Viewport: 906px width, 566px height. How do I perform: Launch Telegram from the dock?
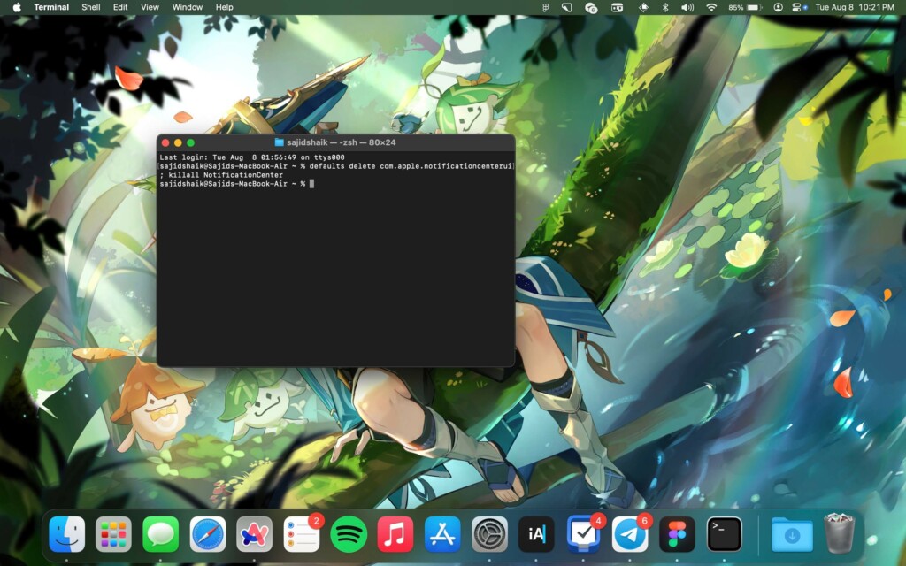[x=630, y=534]
